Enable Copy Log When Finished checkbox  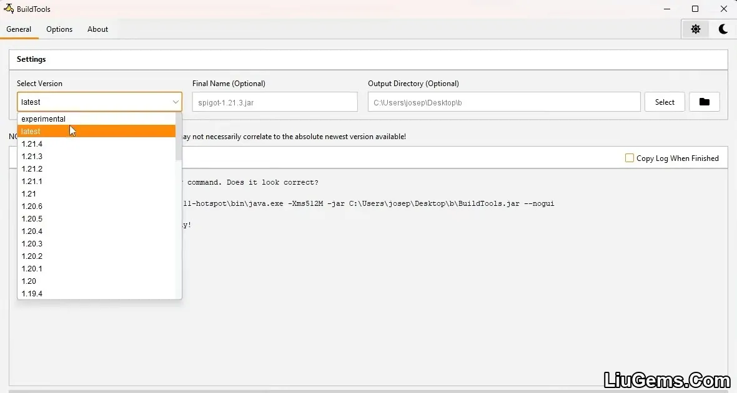point(630,158)
